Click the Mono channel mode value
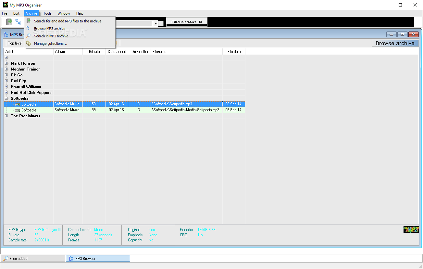 click(99, 230)
